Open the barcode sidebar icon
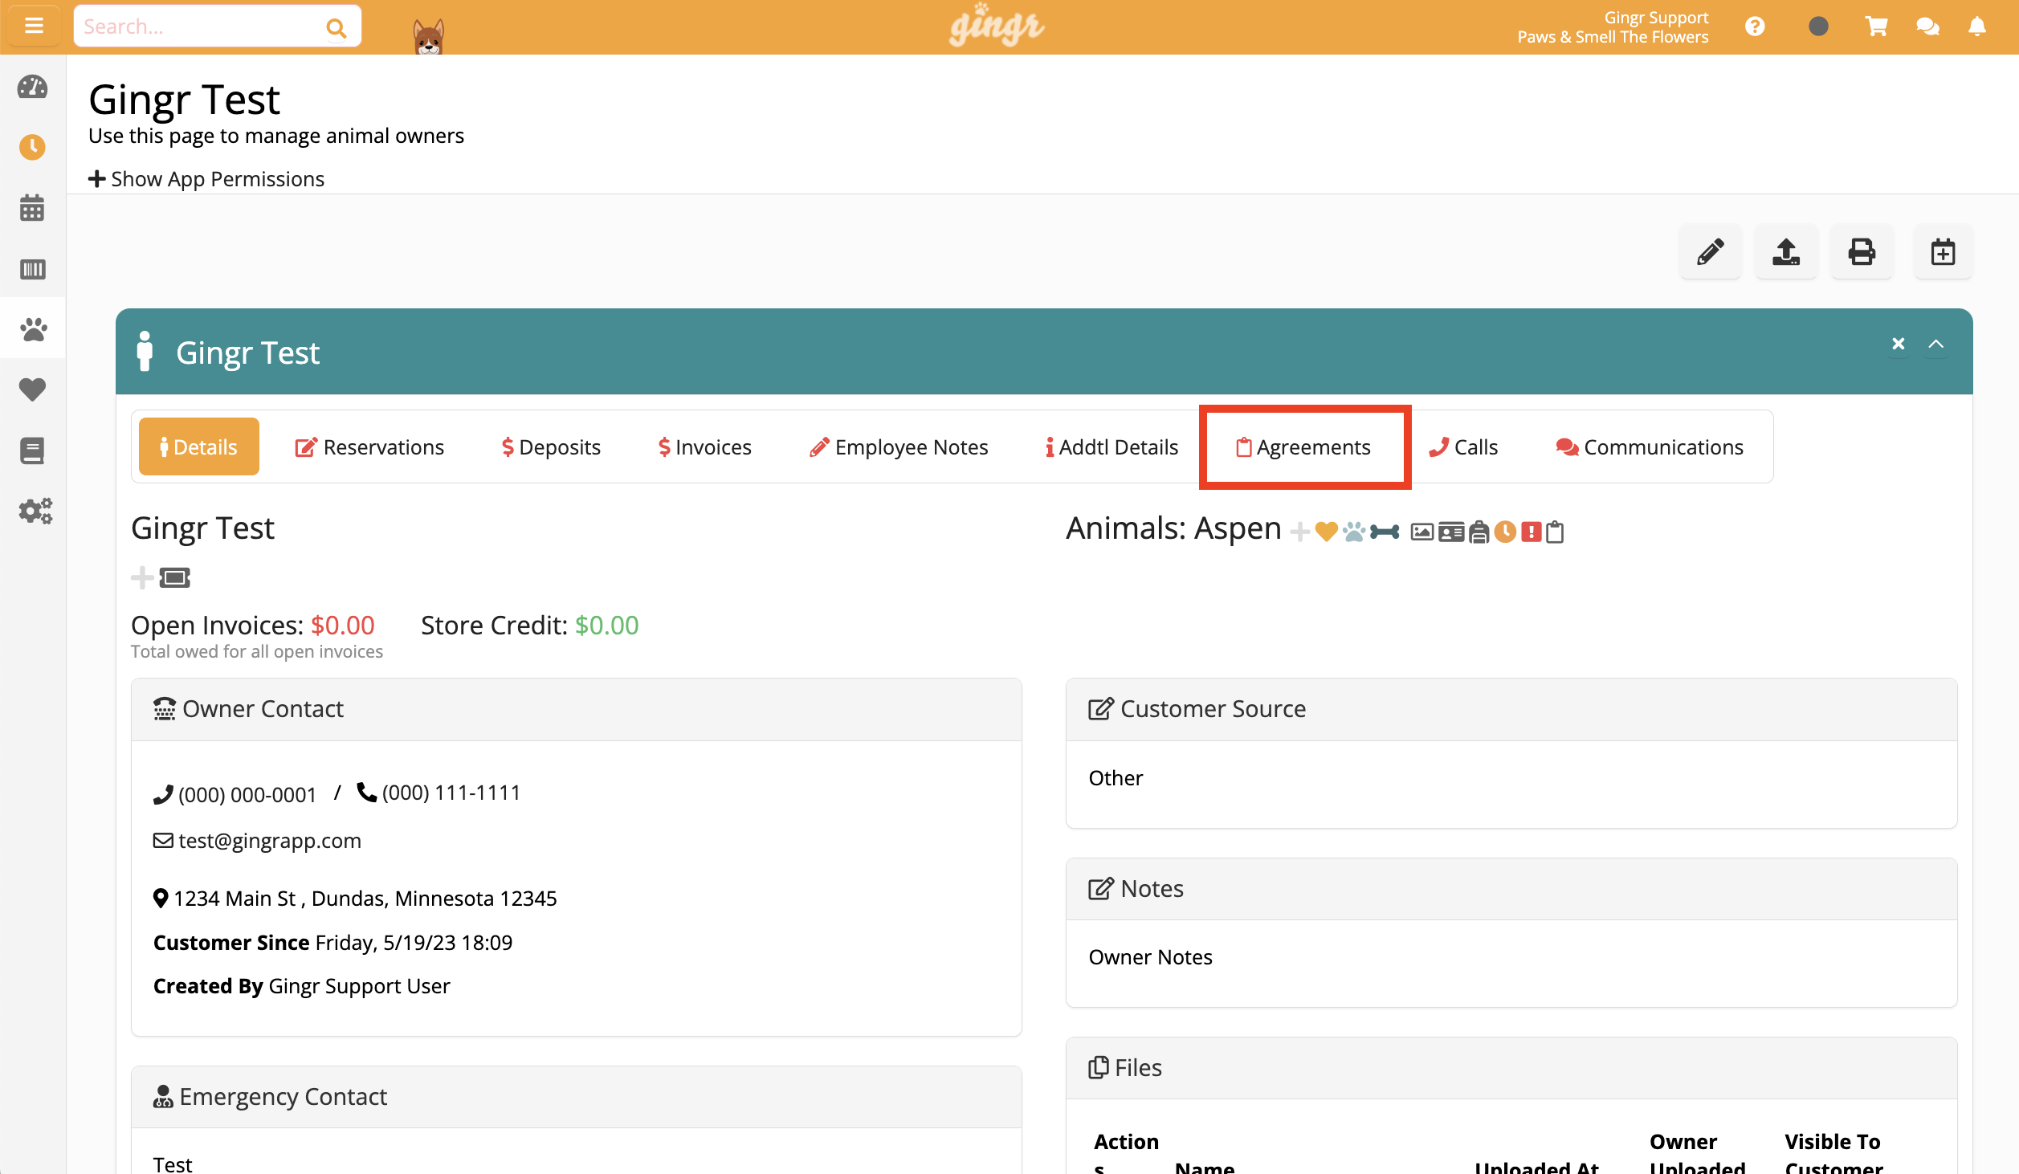Image resolution: width=2019 pixels, height=1174 pixels. click(32, 269)
